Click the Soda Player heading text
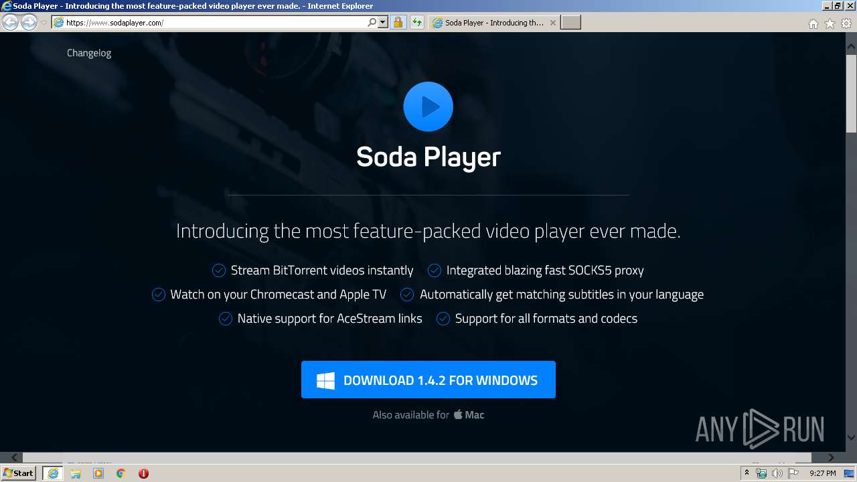Screen dimensions: 857x482 [428, 157]
